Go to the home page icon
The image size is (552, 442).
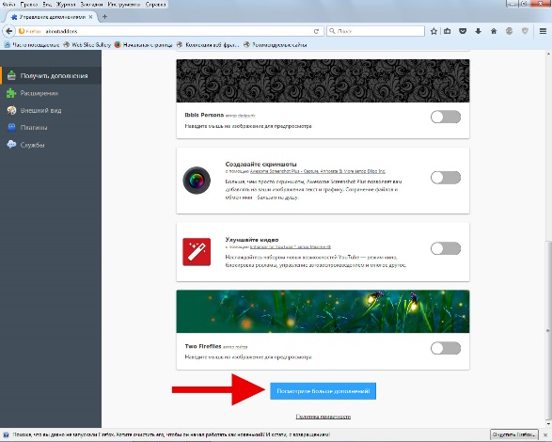(494, 31)
